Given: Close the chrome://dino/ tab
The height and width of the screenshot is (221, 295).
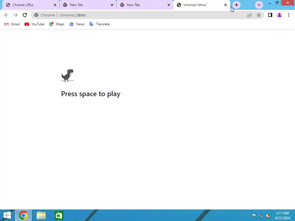Looking at the screenshot, I should (226, 5).
